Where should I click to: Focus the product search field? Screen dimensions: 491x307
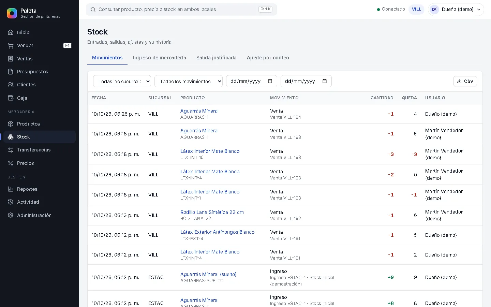[x=181, y=10]
